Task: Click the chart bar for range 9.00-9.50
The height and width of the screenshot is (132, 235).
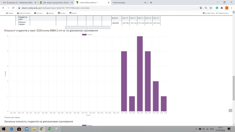Action: tap(156, 96)
